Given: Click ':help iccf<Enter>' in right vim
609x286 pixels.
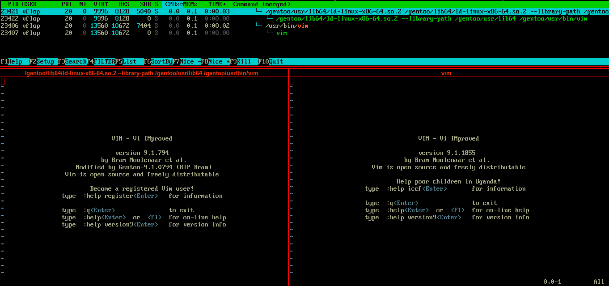Looking at the screenshot, I should pos(416,188).
